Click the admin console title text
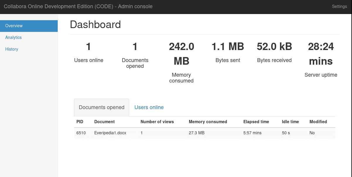This screenshot has width=352, height=177. (78, 6)
